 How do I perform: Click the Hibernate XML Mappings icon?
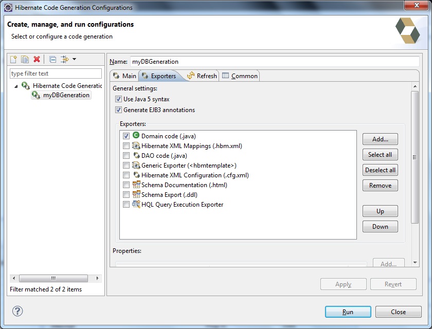[x=136, y=145]
